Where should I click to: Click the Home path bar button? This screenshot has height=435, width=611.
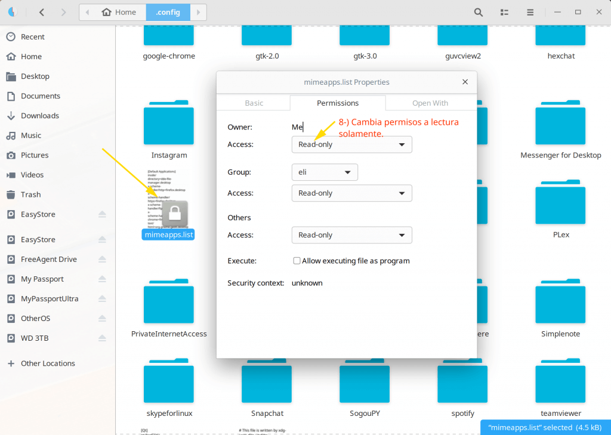[119, 12]
